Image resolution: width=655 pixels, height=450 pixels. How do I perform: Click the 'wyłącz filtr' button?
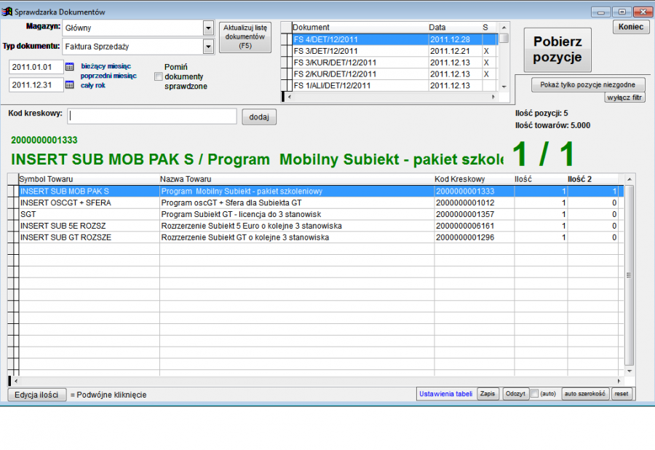point(624,98)
